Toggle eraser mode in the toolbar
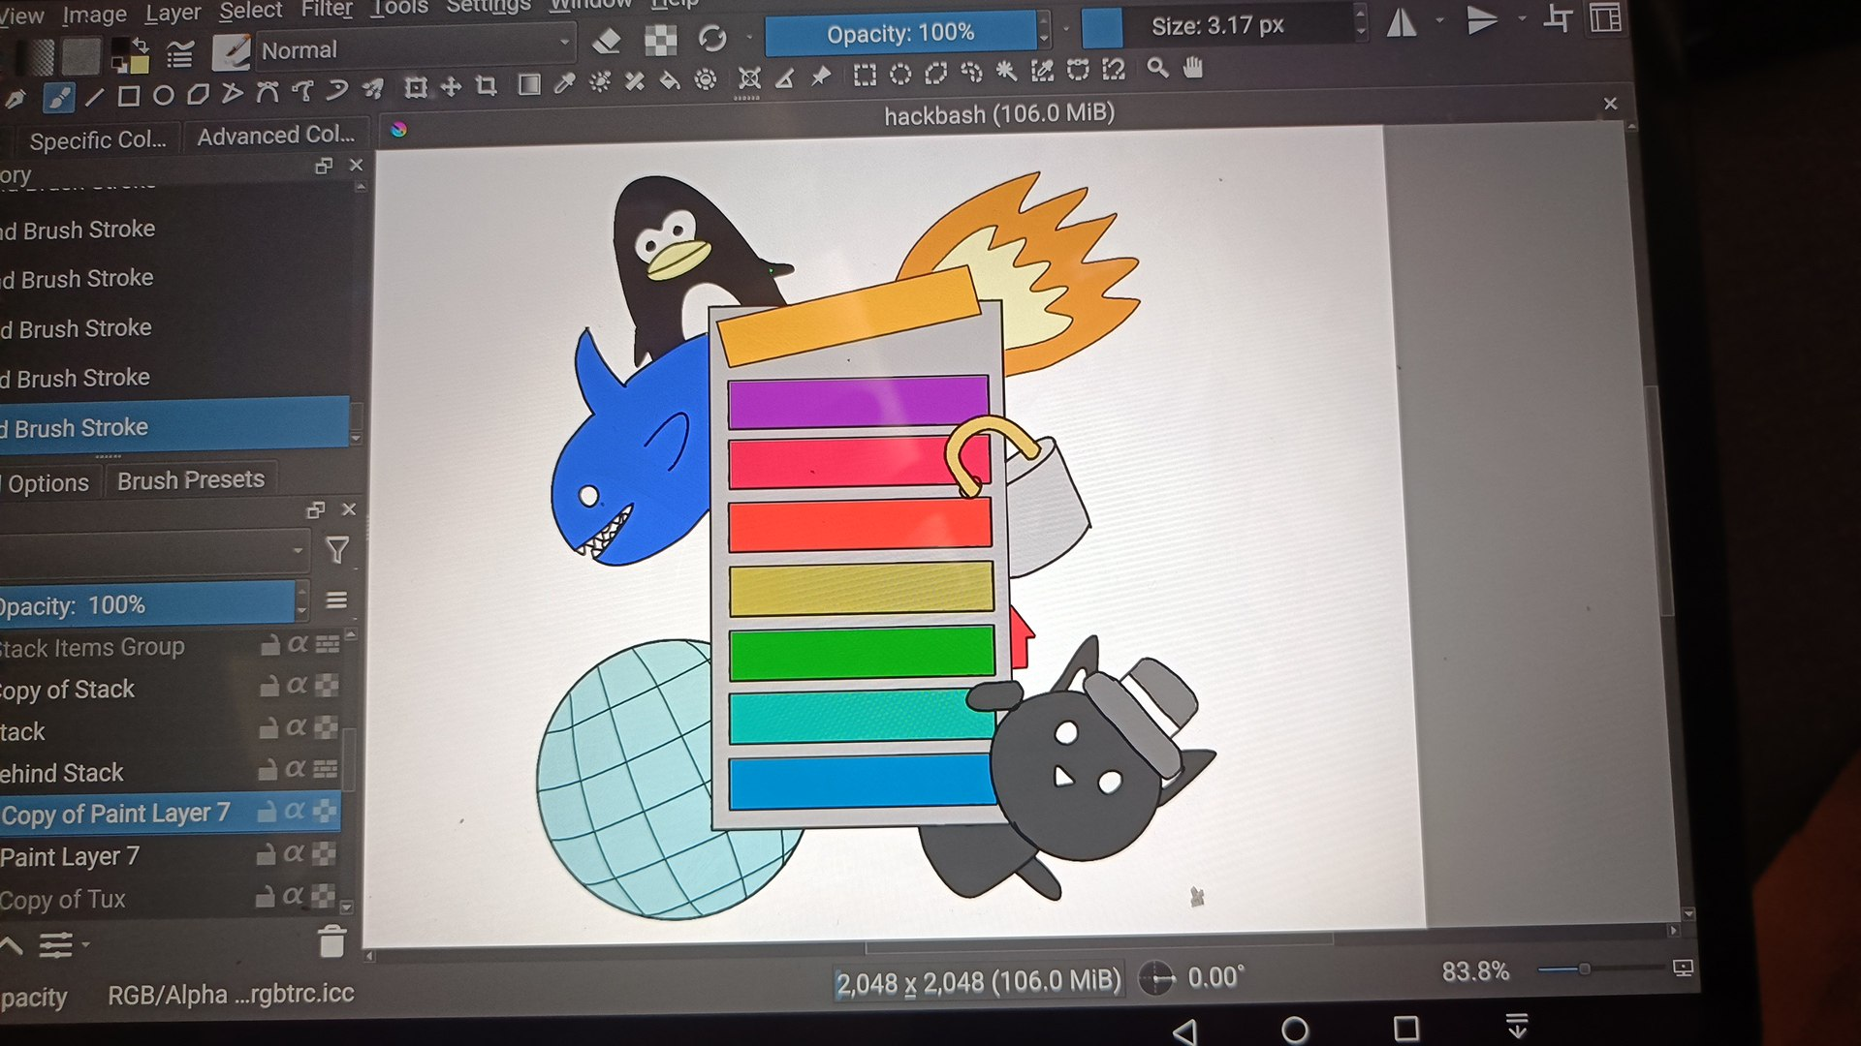Viewport: 1861px width, 1046px height. coord(608,40)
